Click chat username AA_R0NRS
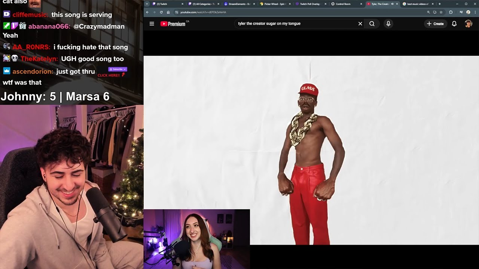This screenshot has height=269, width=479. click(31, 47)
